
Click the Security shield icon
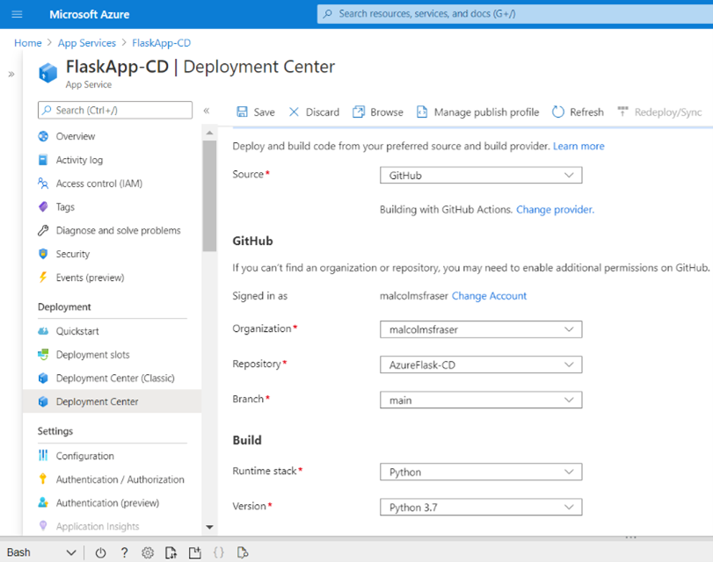click(x=43, y=254)
